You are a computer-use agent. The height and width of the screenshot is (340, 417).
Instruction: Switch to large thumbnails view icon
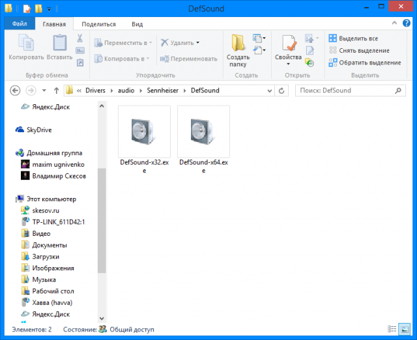pos(409,330)
